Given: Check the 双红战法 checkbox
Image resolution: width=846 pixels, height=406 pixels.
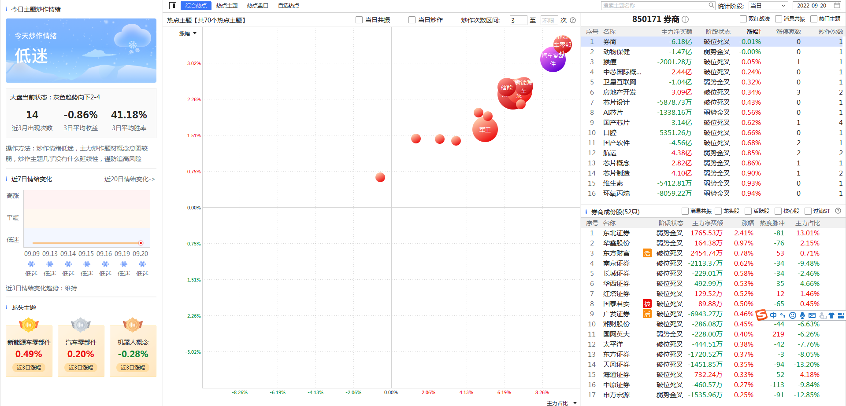Looking at the screenshot, I should tap(743, 19).
